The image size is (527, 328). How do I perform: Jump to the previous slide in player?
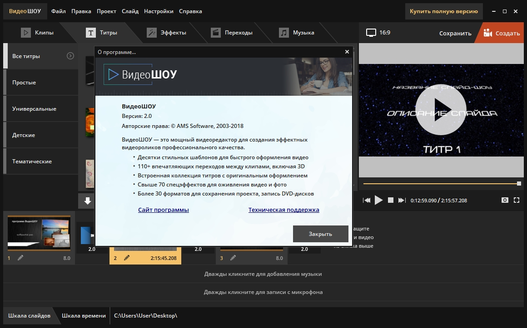[x=366, y=200]
